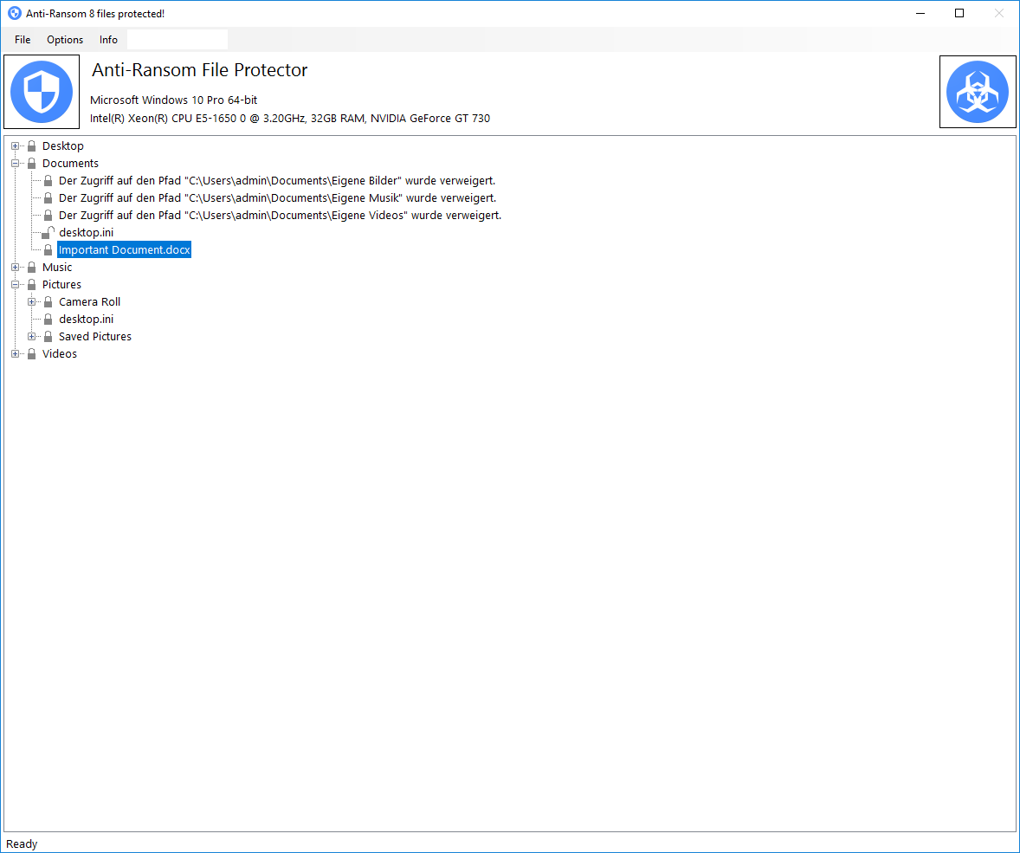This screenshot has width=1020, height=853.
Task: Open the File menu
Action: 23,40
